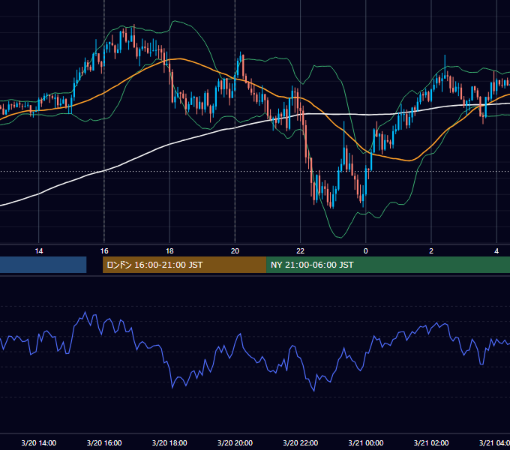510x450 pixels.
Task: Select the 14 hour axis label
Action: pyautogui.click(x=39, y=251)
